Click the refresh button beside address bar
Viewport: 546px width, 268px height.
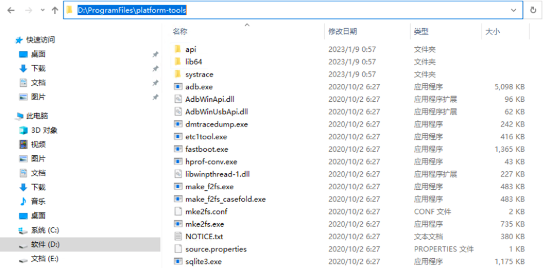[533, 10]
